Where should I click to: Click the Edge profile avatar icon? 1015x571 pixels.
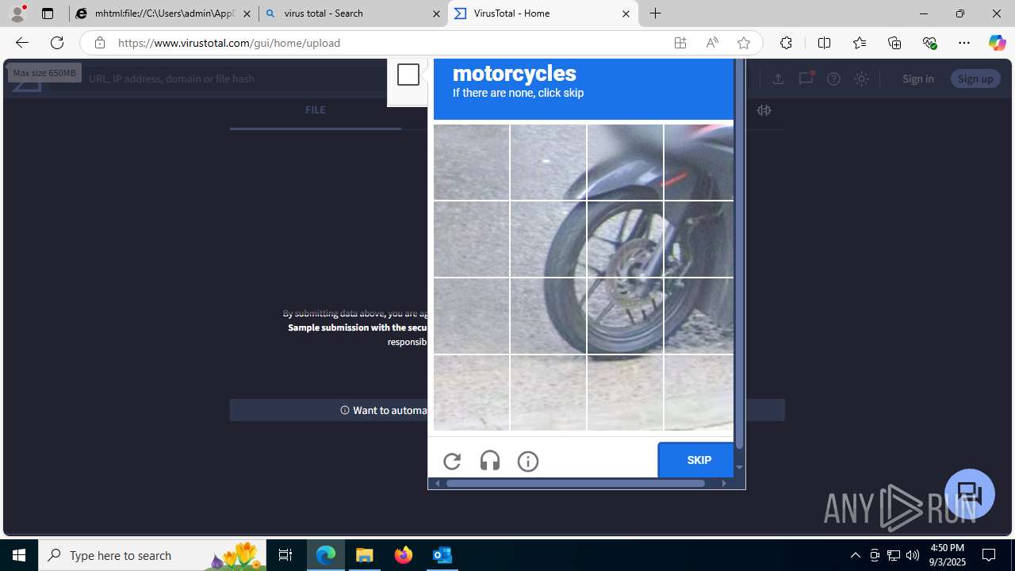coord(17,13)
